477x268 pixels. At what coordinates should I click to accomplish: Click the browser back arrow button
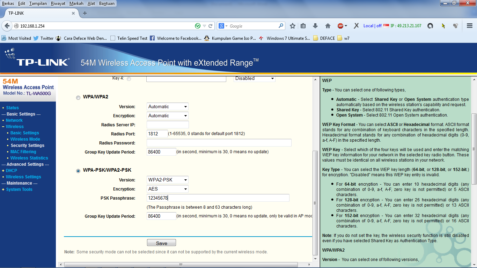tap(7, 26)
